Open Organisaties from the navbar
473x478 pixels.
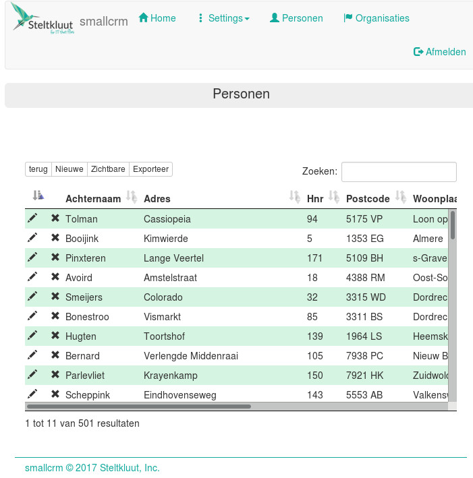(x=377, y=18)
